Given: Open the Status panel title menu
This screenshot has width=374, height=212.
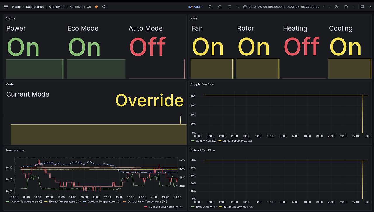Looking at the screenshot, I should [10, 18].
